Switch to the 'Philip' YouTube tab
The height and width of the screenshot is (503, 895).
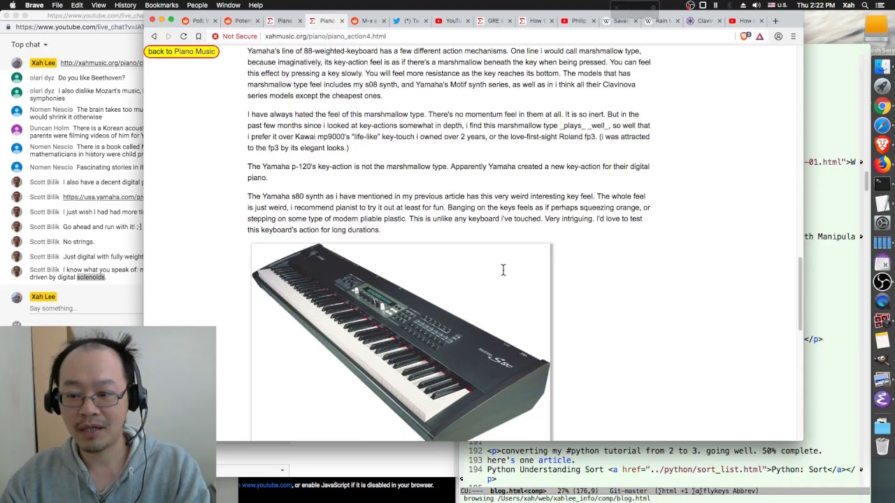coord(578,21)
